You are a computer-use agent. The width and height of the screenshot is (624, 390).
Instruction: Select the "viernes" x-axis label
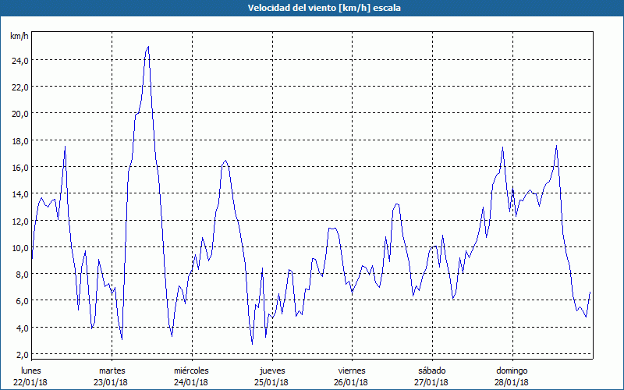coord(352,370)
